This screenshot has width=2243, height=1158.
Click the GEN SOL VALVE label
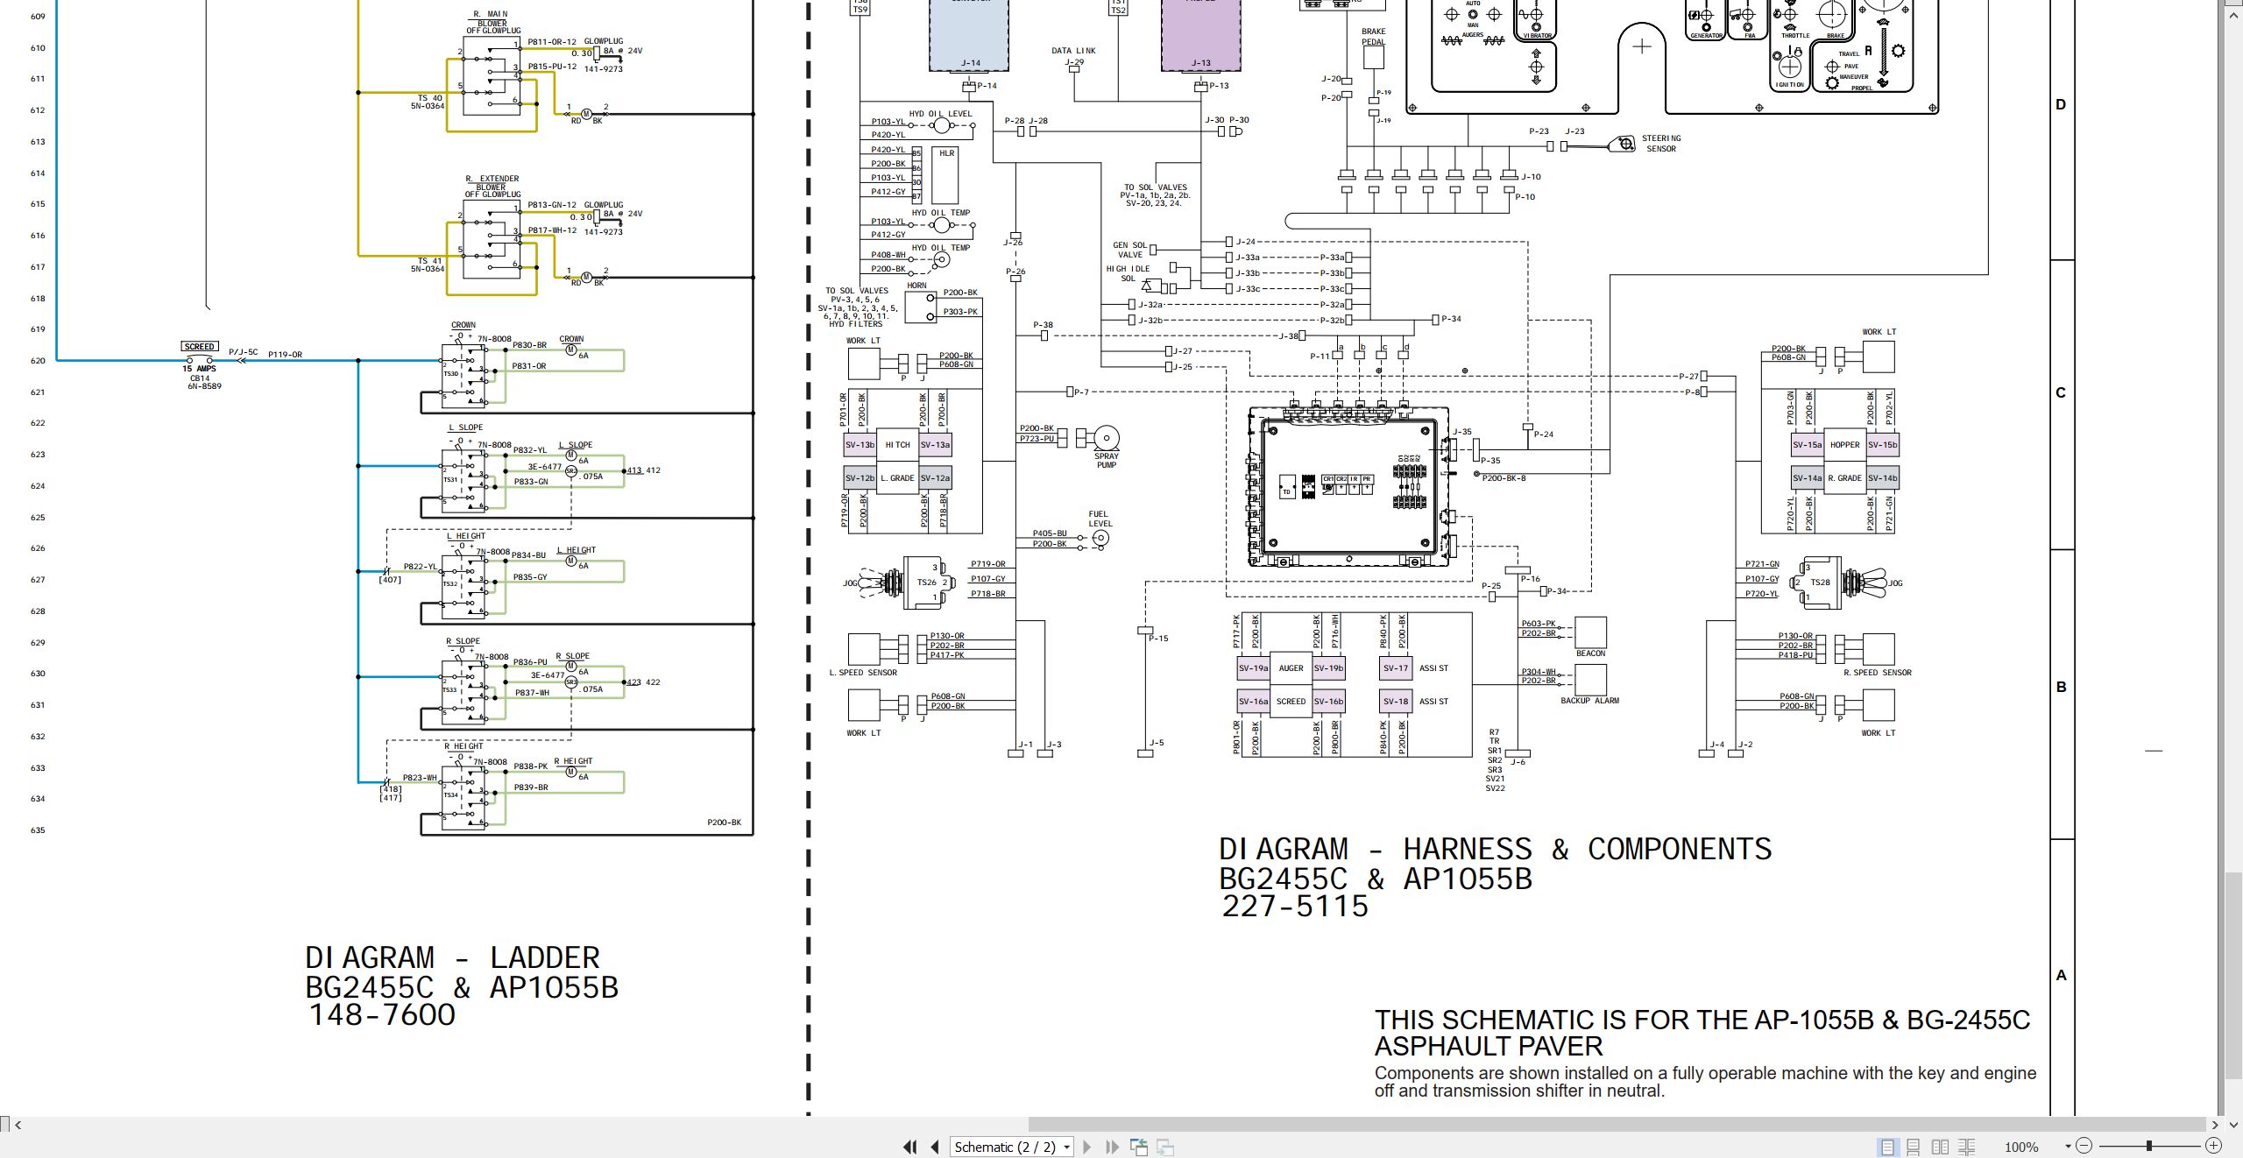(x=1129, y=250)
